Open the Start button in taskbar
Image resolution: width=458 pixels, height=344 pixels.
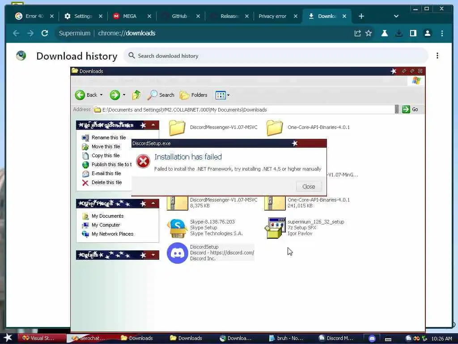pyautogui.click(x=8, y=338)
